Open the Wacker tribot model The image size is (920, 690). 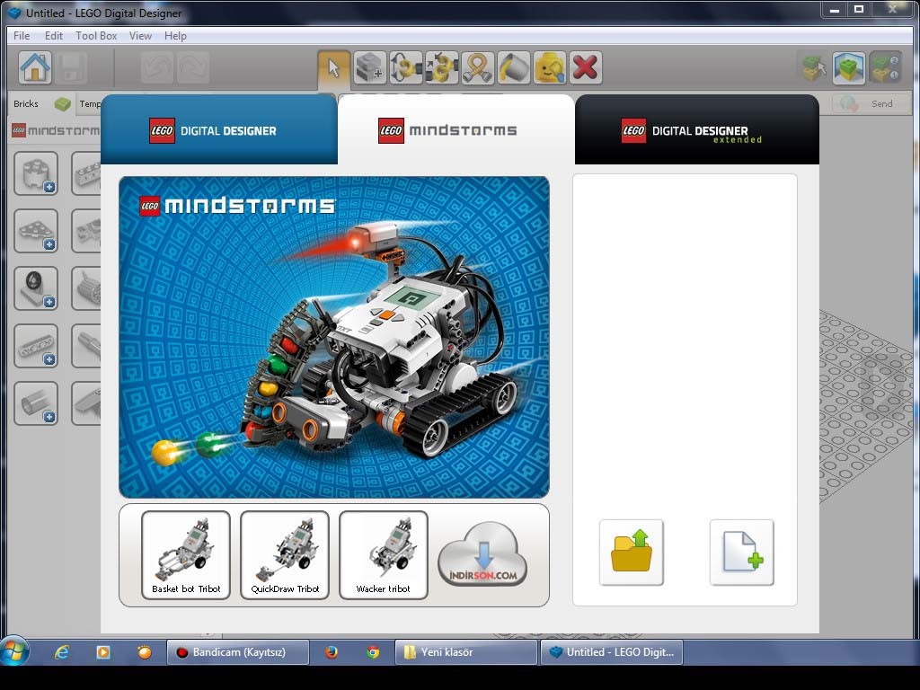pyautogui.click(x=383, y=555)
